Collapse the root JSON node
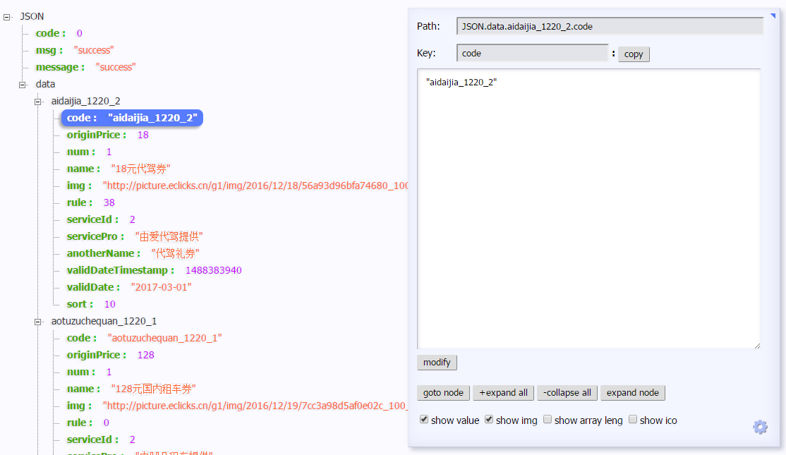 [x=7, y=16]
